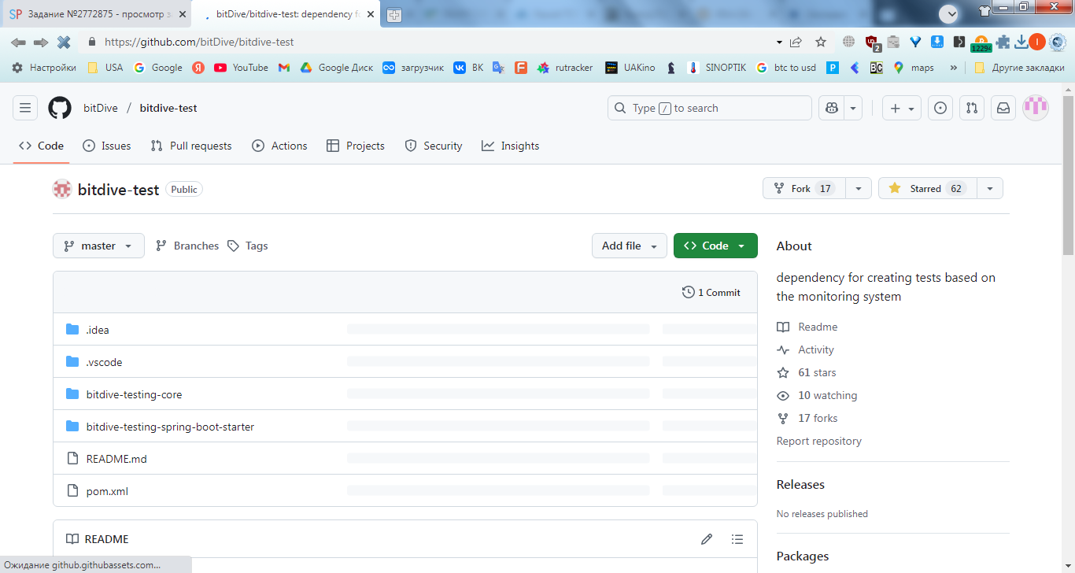
Task: Switch to the Code tab
Action: pyautogui.click(x=41, y=146)
